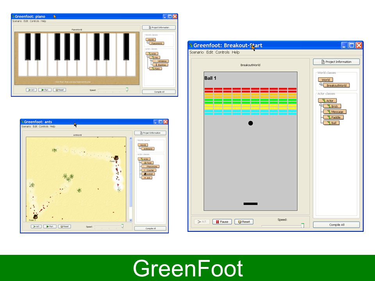Image resolution: width=375 pixels, height=281 pixels.
Task: Select the AntHill class in ants window
Action: 148,174
